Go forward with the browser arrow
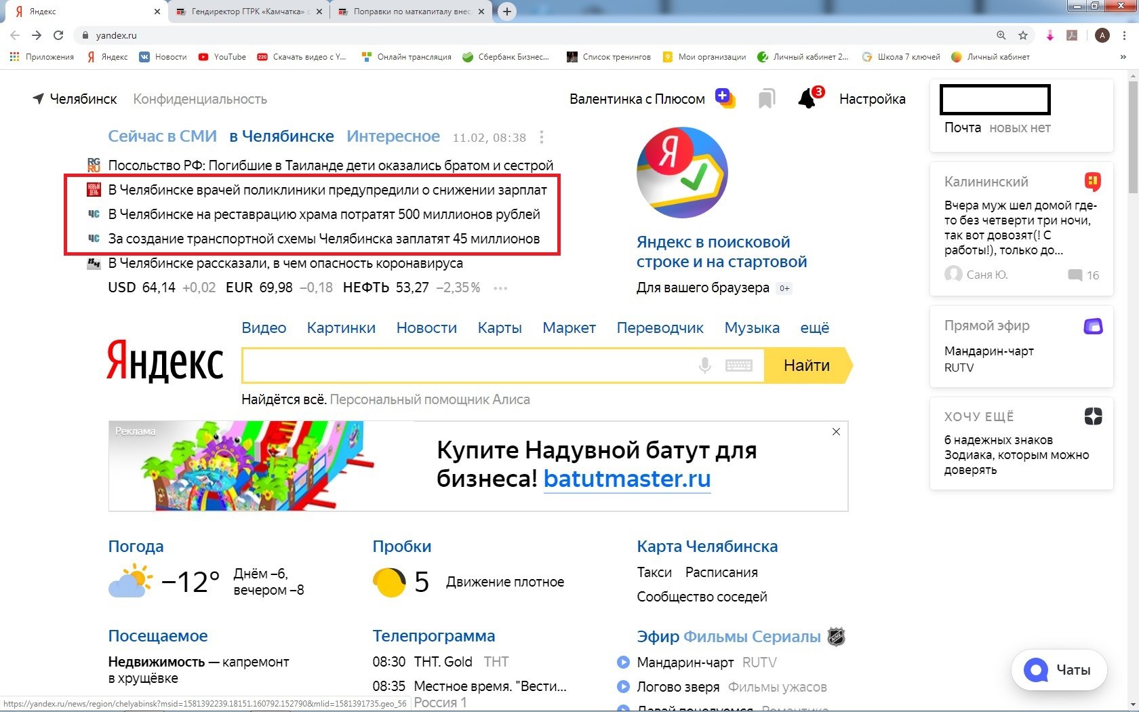 37,35
